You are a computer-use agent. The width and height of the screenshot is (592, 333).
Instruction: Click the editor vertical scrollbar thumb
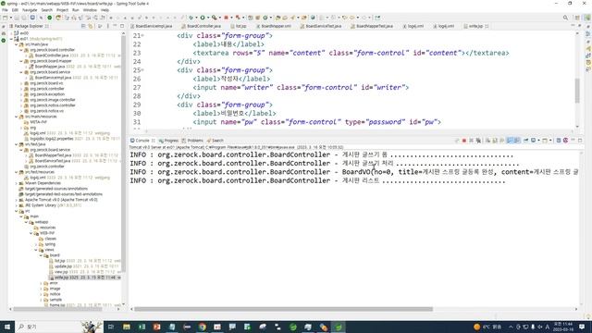coord(577,91)
